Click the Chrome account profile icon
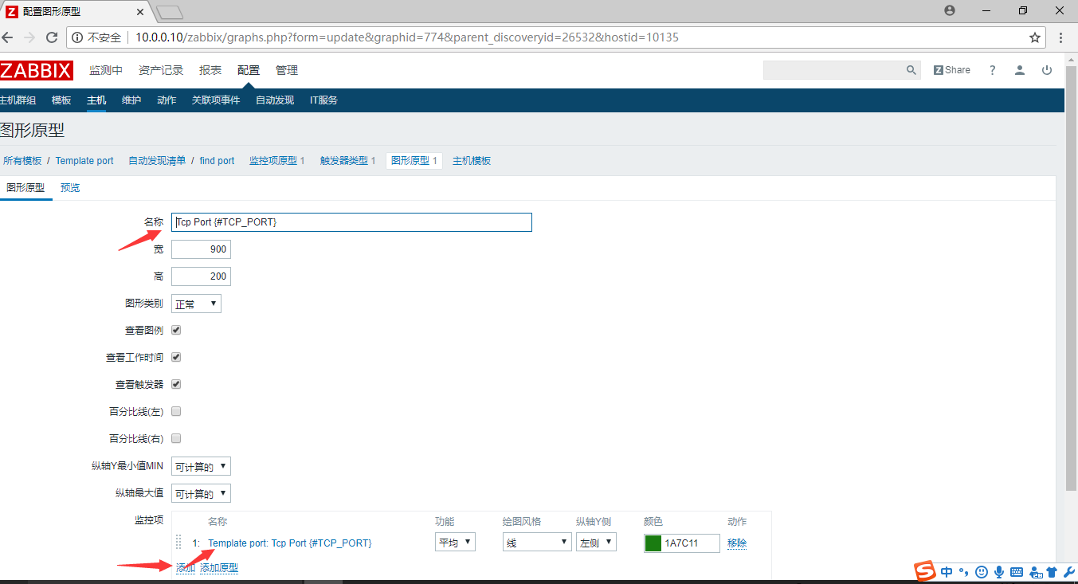Viewport: 1078px width, 584px height. point(950,10)
